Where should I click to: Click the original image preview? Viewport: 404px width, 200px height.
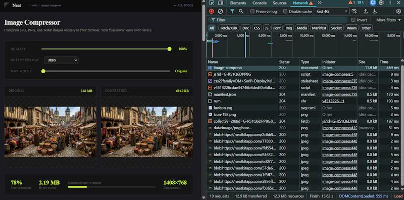click(x=50, y=132)
